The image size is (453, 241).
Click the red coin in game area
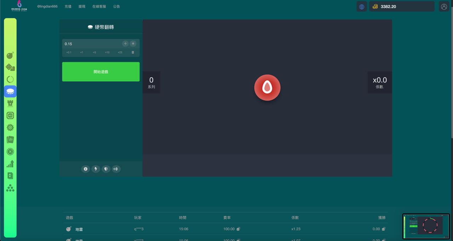point(267,87)
